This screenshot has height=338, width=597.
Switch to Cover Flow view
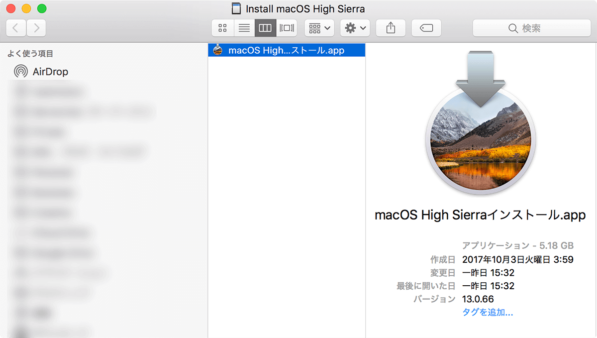coord(287,28)
